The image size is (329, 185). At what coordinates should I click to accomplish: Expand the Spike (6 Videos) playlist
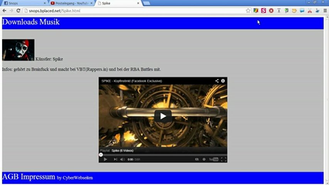tap(122, 150)
